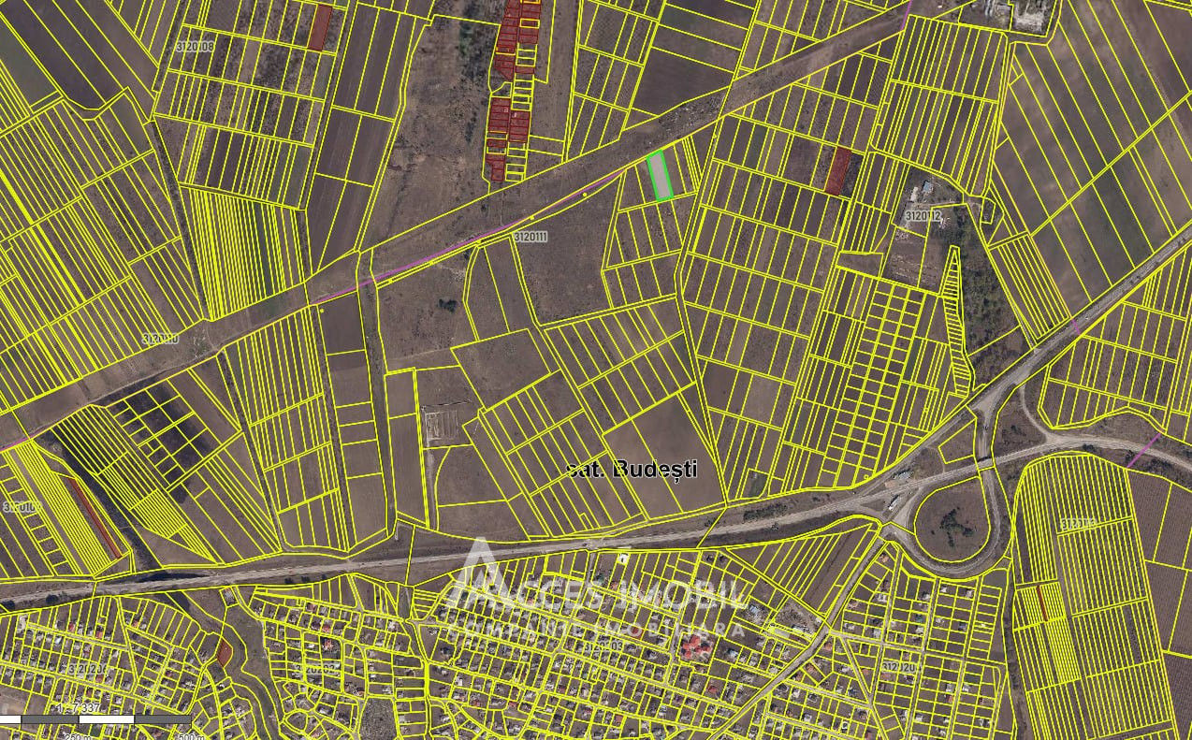Click the 1:7 337 scale text
The width and height of the screenshot is (1192, 740).
(79, 707)
